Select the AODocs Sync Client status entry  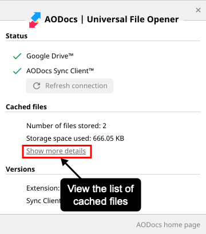click(x=60, y=71)
